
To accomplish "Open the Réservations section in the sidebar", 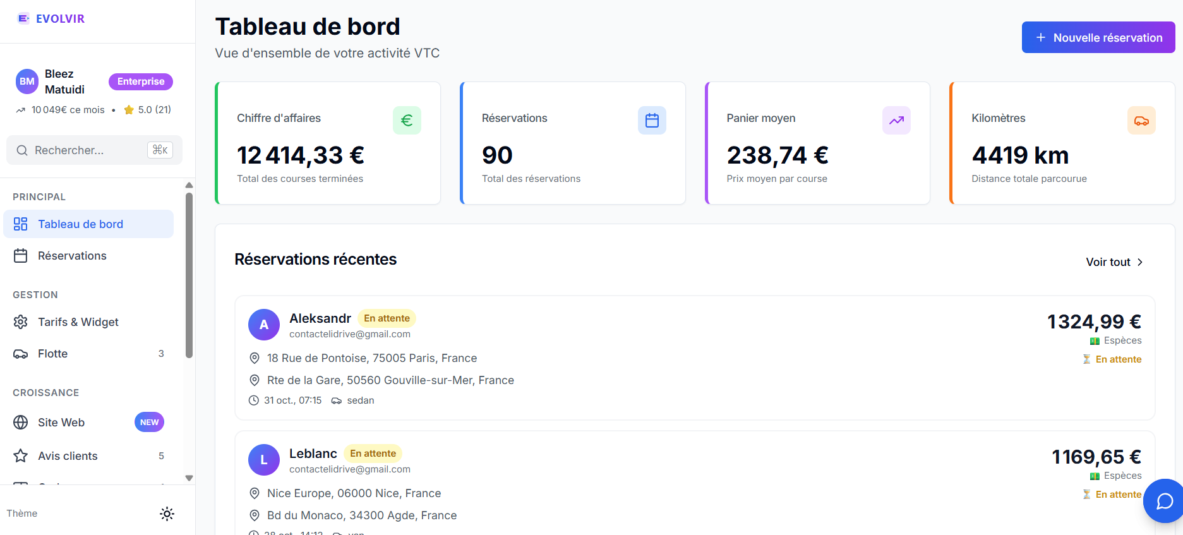I will [71, 255].
